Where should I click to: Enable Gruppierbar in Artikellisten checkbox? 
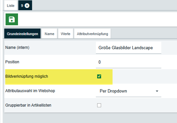(99, 105)
